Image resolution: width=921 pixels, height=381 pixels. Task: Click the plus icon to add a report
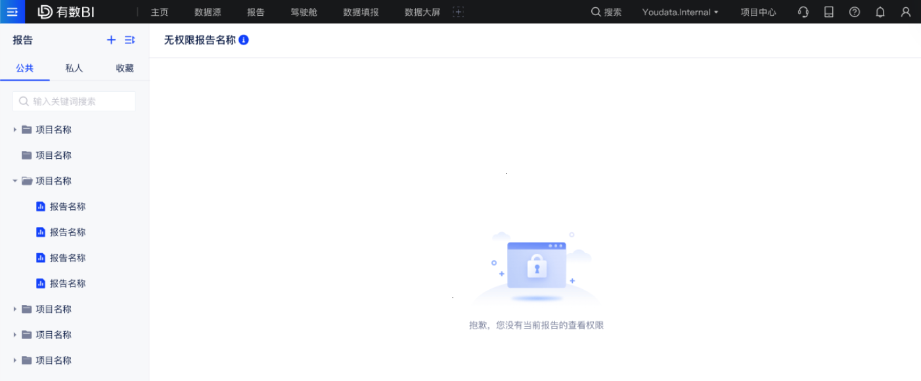[111, 40]
